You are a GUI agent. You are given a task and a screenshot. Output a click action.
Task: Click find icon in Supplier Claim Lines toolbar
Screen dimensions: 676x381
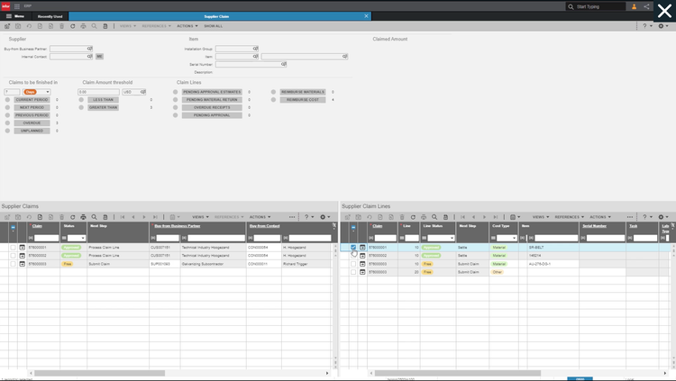point(434,217)
